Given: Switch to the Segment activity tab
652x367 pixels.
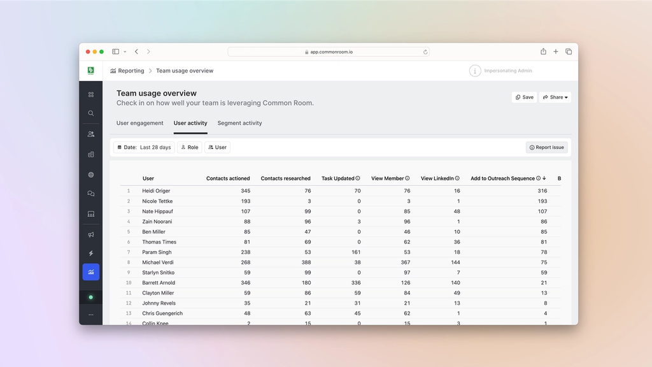Looking at the screenshot, I should click(239, 123).
